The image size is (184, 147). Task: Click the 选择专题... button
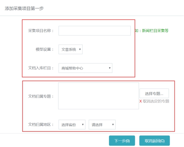click(154, 94)
